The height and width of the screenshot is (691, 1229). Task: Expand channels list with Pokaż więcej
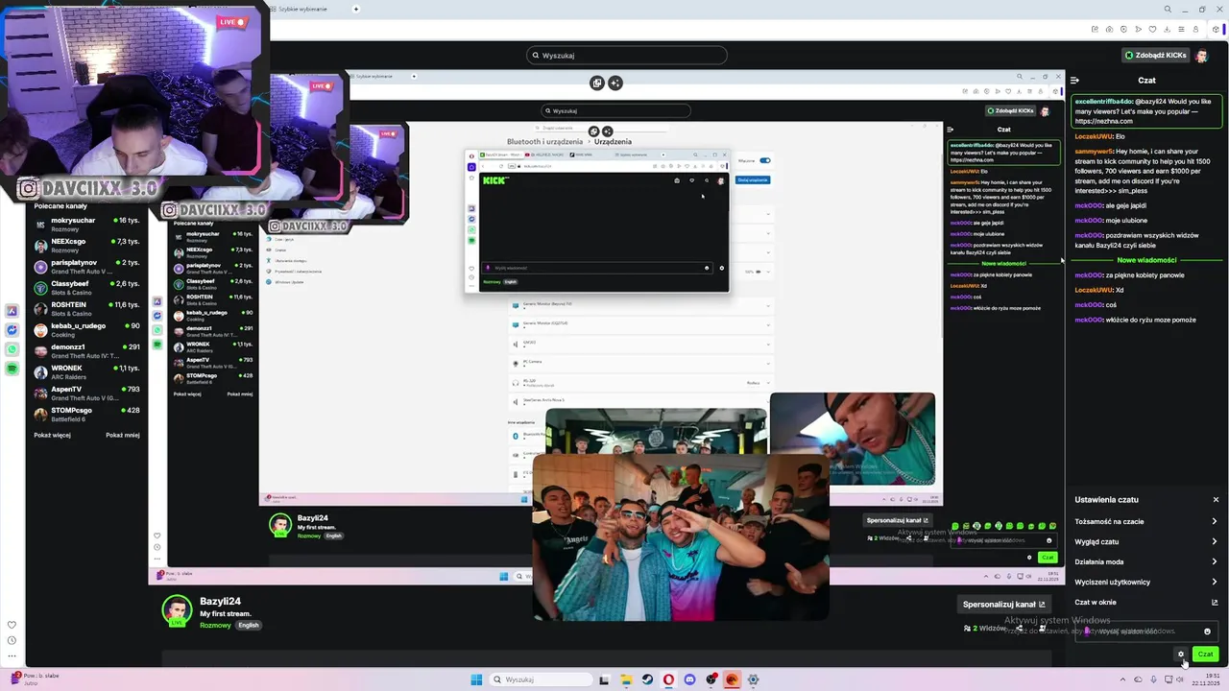pyautogui.click(x=52, y=435)
